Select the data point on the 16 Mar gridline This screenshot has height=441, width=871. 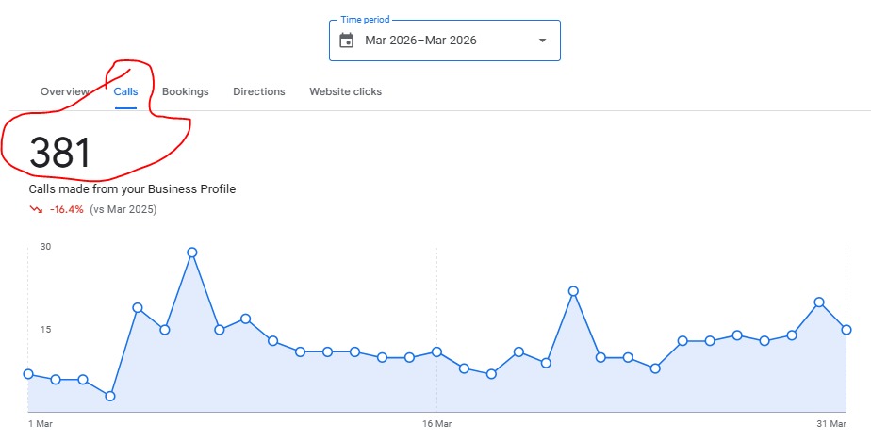click(436, 352)
